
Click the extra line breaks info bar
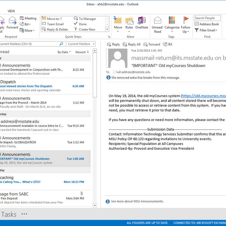143,77
